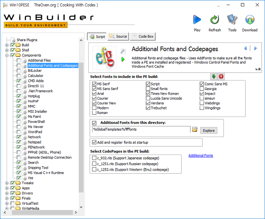Image resolution: width=265 pixels, height=219 pixels.
Task: Click green down arrow font button
Action: coord(214,76)
